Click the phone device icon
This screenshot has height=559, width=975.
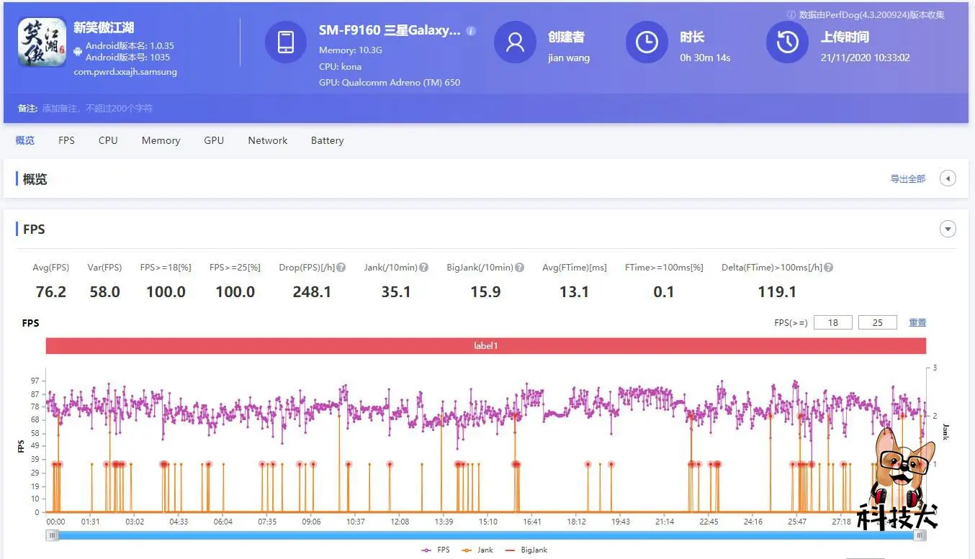pyautogui.click(x=286, y=42)
